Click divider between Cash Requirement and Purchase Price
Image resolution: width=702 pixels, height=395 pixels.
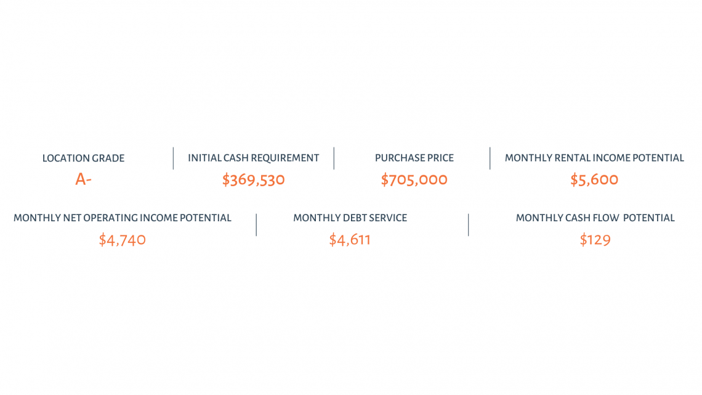pos(334,158)
